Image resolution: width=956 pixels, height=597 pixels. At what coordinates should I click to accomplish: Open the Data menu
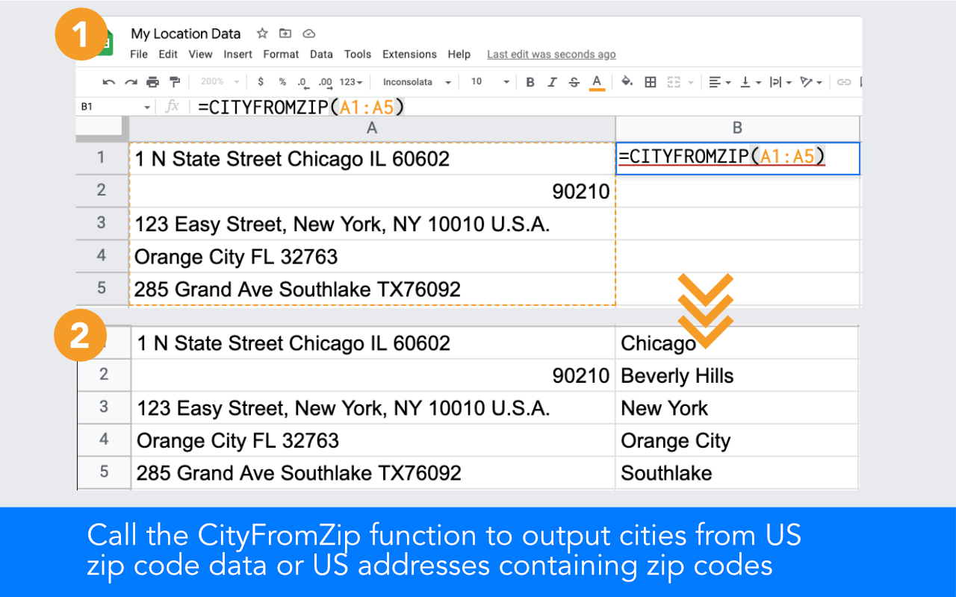pos(321,54)
